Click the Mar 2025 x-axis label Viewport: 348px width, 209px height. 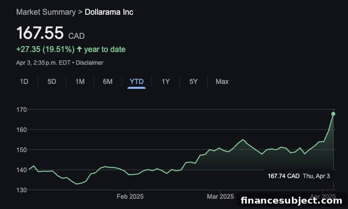click(220, 197)
